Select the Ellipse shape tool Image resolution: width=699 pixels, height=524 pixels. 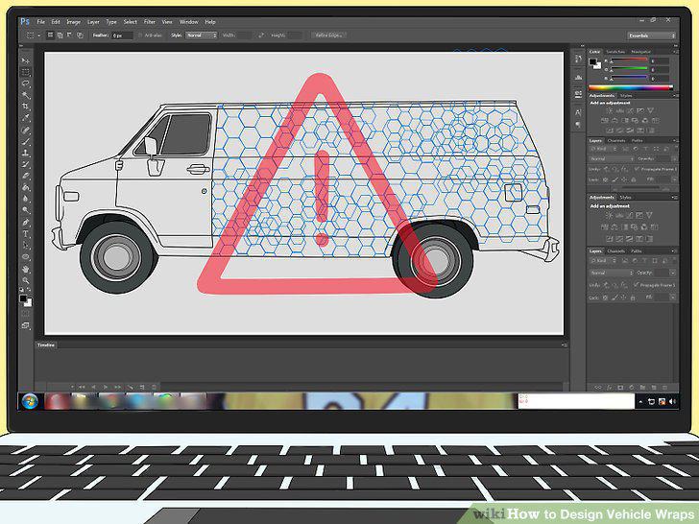25,257
